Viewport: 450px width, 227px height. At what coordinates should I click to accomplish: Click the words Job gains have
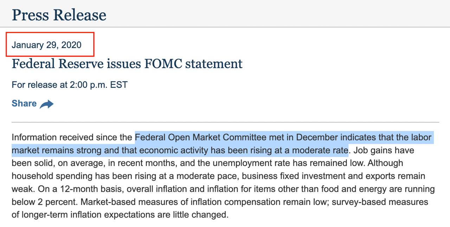point(384,150)
